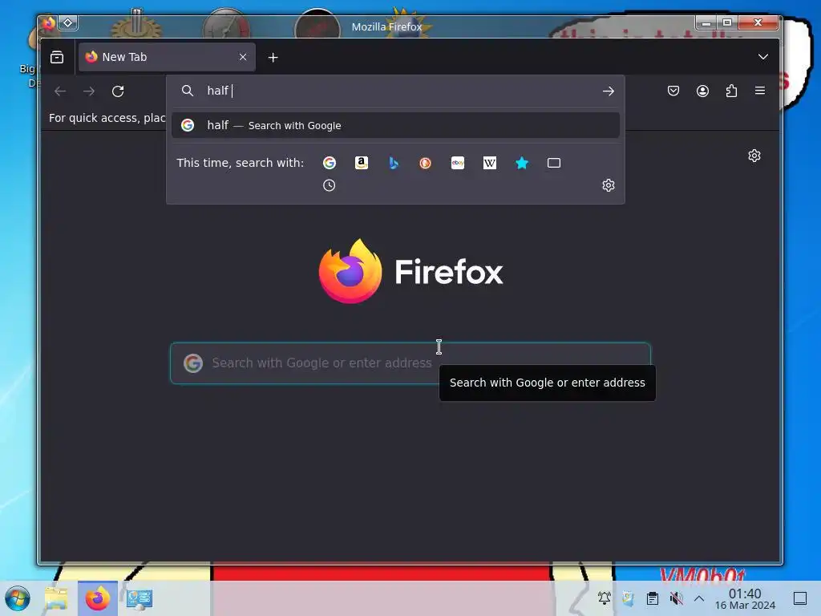This screenshot has width=821, height=616.
Task: Open system settings app in taskbar
Action: tap(139, 598)
